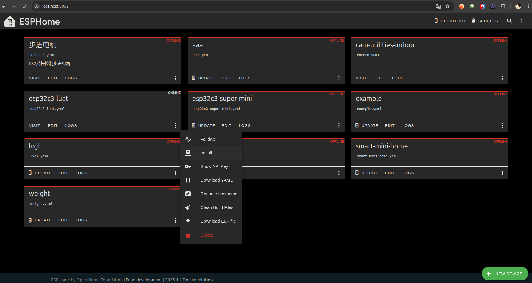The width and height of the screenshot is (532, 283).
Task: Click UPDATE on the weight card
Action: point(40,220)
